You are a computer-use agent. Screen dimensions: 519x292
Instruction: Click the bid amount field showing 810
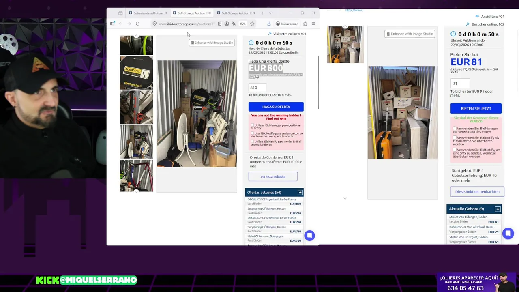pyautogui.click(x=257, y=88)
